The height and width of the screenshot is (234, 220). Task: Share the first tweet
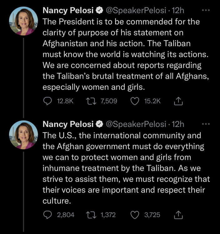[177, 101]
